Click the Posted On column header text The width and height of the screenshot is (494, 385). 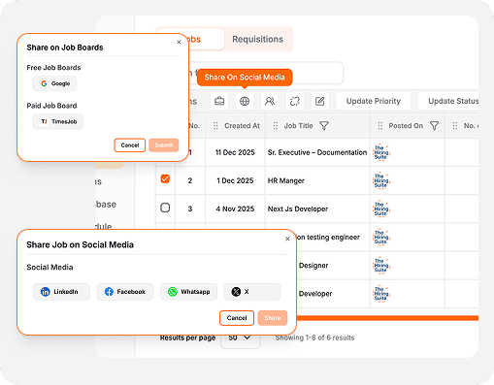pos(406,126)
